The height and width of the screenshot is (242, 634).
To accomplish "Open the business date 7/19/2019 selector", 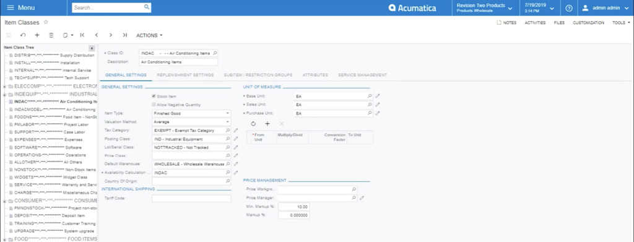I will [x=539, y=7].
